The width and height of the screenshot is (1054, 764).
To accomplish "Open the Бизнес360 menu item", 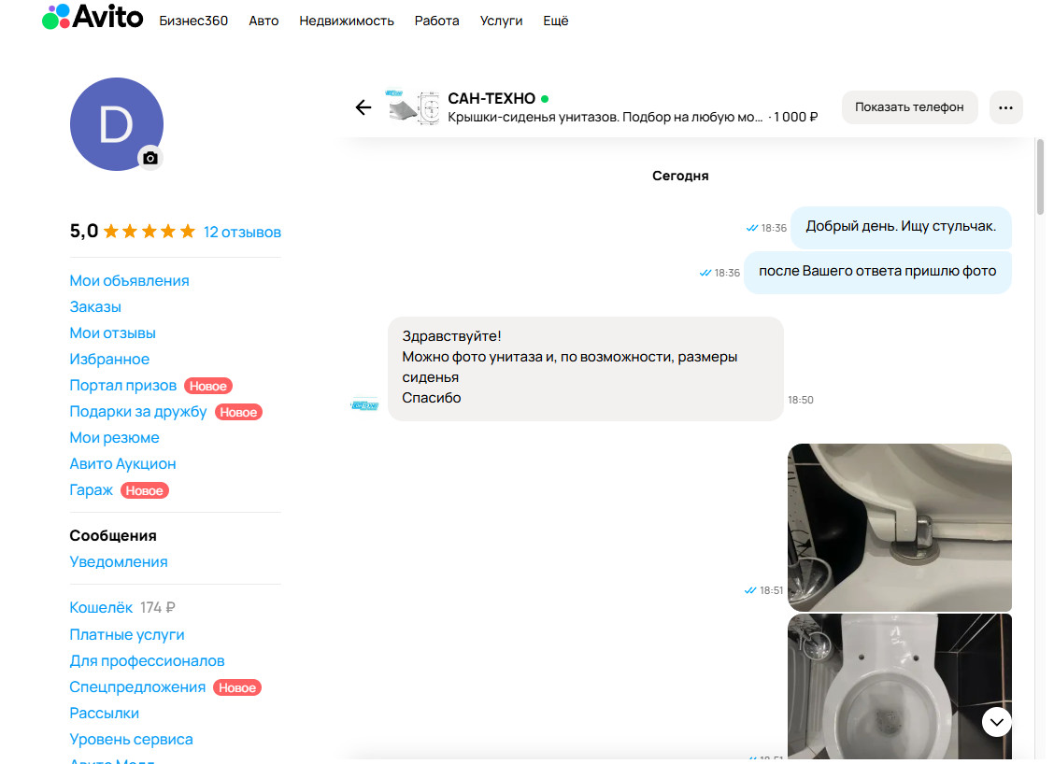I will pyautogui.click(x=193, y=21).
